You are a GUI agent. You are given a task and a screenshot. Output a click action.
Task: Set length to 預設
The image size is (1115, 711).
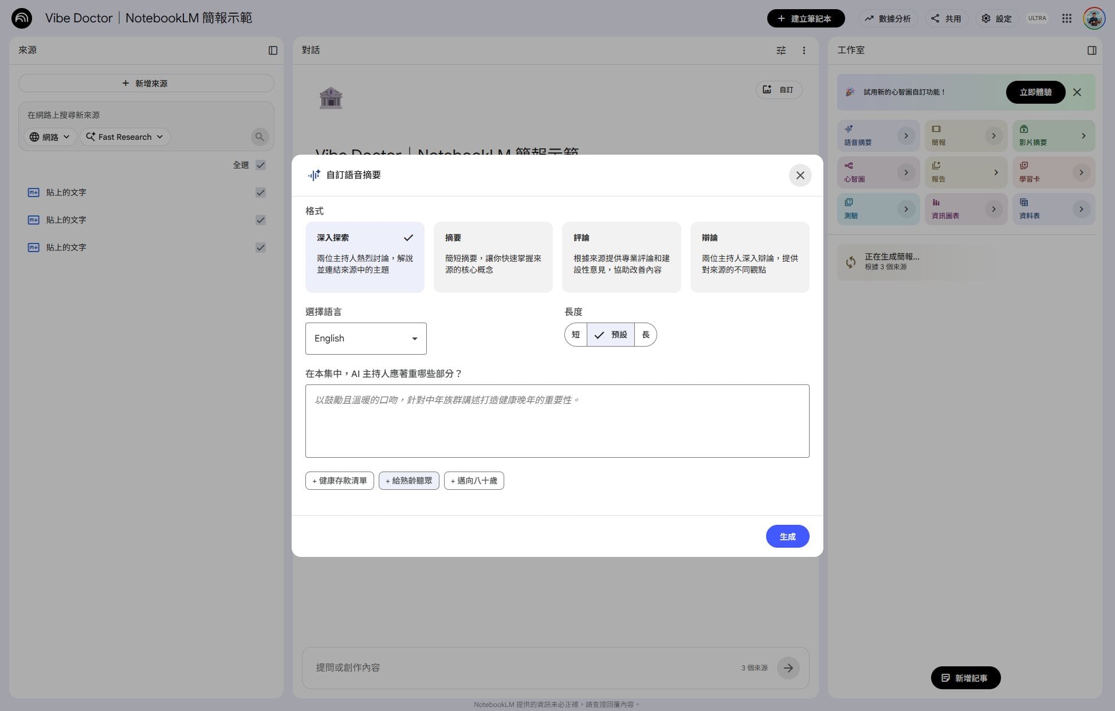[x=611, y=335]
